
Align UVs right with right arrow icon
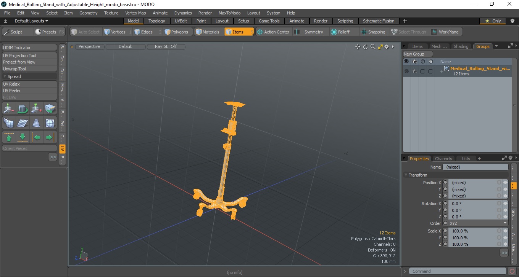[x=50, y=137]
